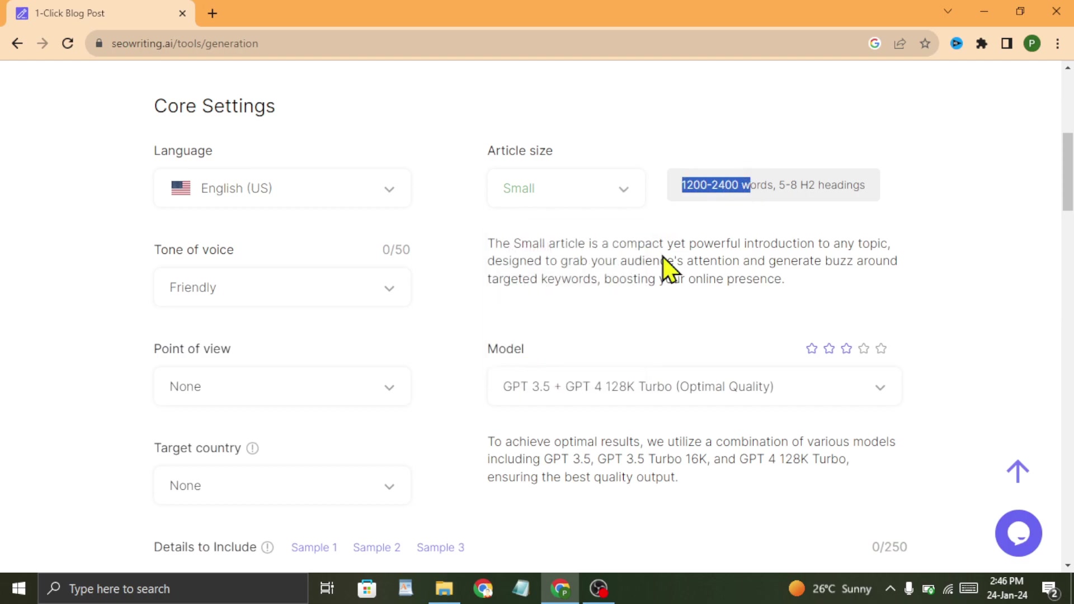Open the Article size Small dropdown
Viewport: 1074px width, 604px height.
(x=566, y=188)
